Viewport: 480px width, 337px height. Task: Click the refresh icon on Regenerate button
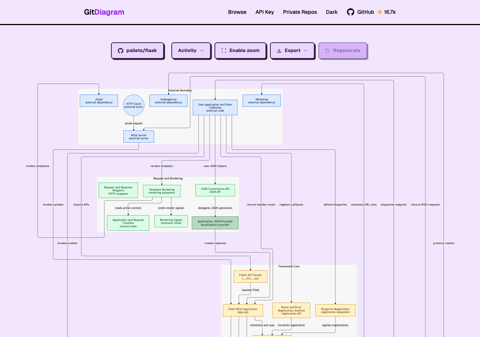pyautogui.click(x=327, y=51)
